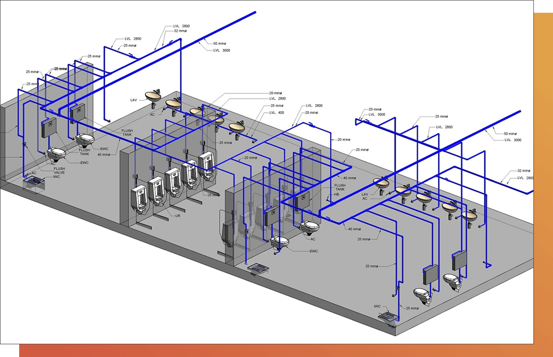Select the EWC label at bottom center
This screenshot has width=553, height=357.
pos(314,251)
